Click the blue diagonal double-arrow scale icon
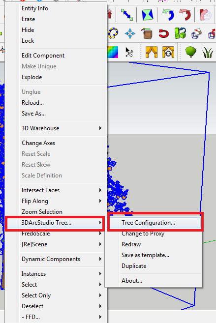 (x=126, y=14)
